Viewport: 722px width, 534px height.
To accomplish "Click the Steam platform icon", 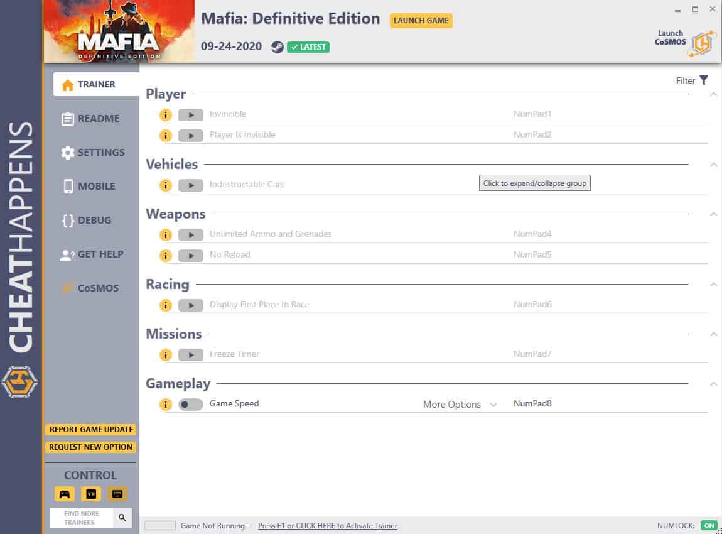I will pos(277,47).
